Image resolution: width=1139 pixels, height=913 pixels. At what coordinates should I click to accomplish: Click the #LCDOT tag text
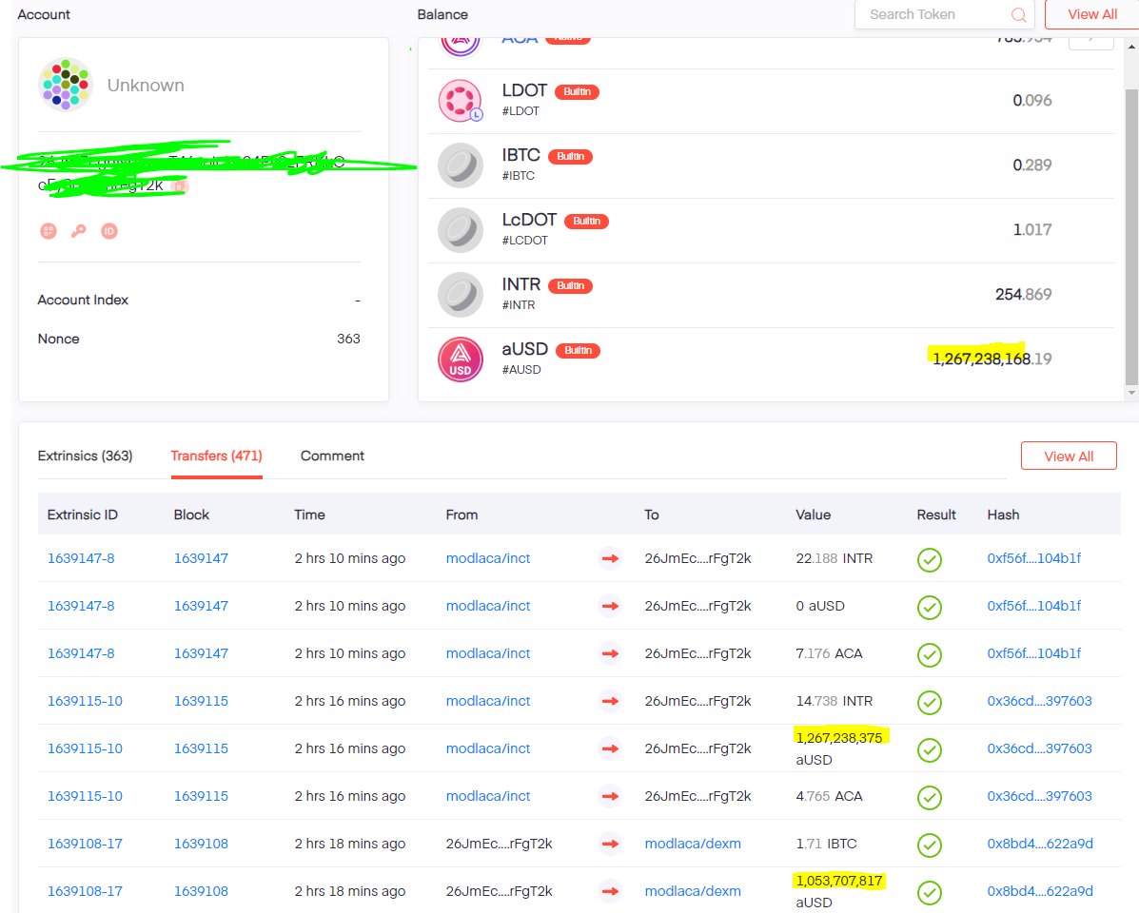[524, 241]
